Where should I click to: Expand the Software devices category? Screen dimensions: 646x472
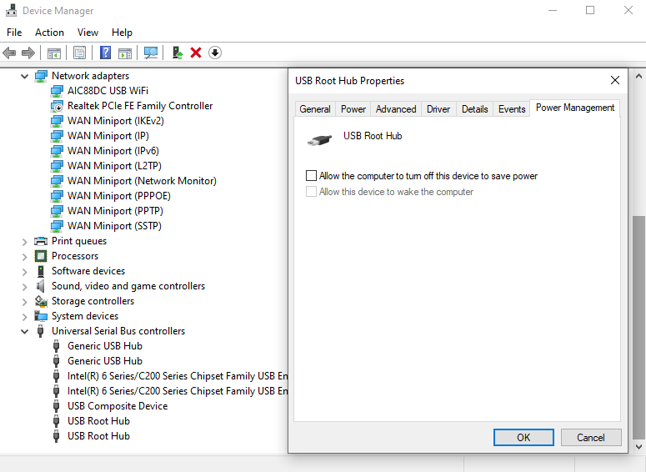[25, 272]
